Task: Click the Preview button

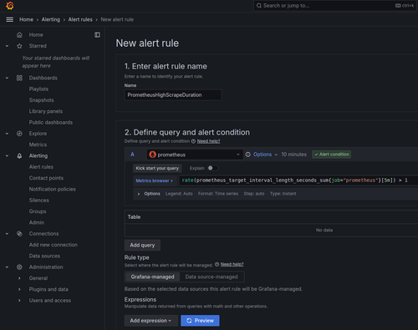Action: coord(200,321)
